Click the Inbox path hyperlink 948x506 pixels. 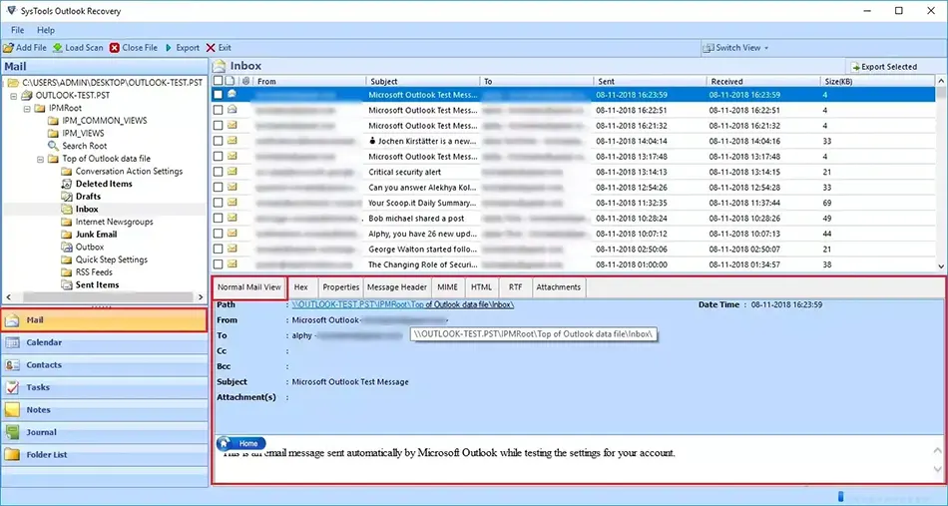click(x=403, y=304)
